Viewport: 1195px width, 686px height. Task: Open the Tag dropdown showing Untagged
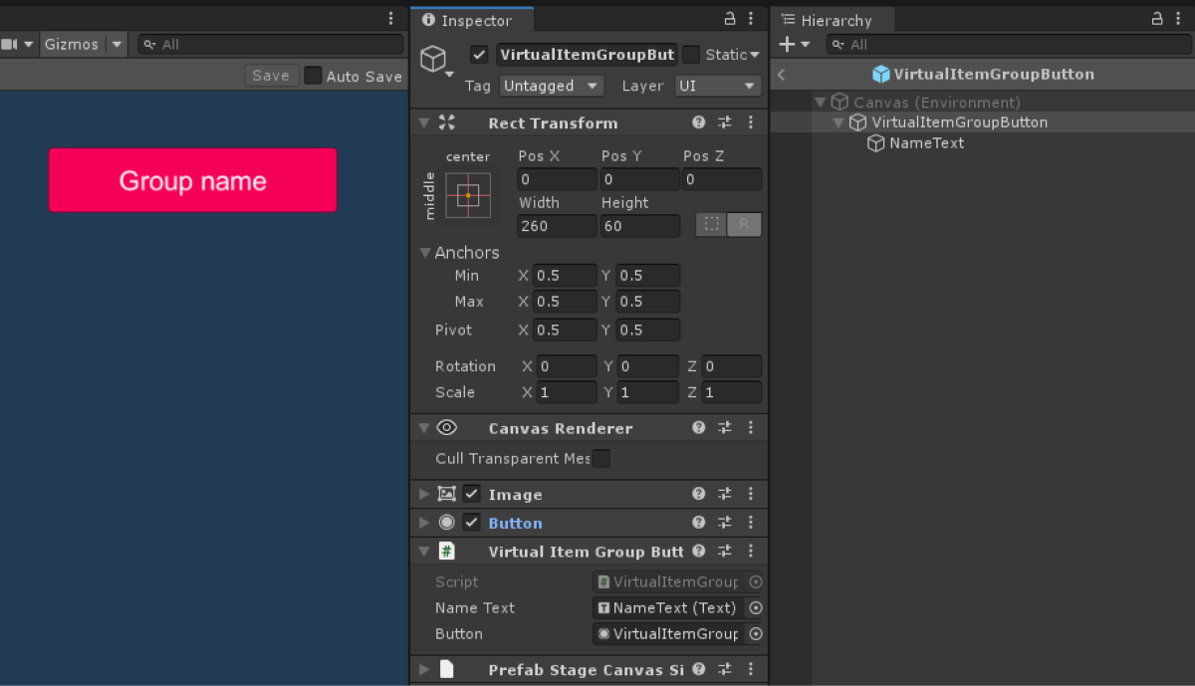tap(552, 87)
